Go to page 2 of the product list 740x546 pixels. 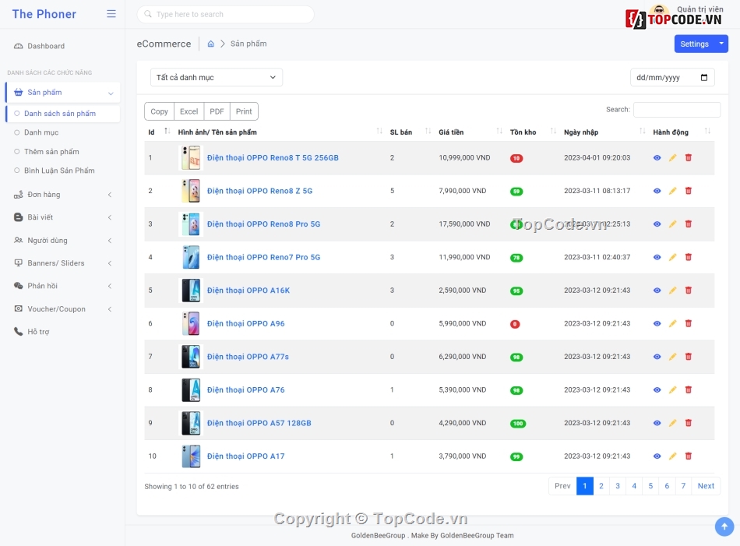(x=601, y=486)
